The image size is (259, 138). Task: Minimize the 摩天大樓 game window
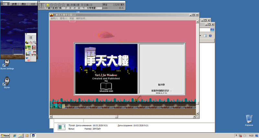tap(191, 15)
